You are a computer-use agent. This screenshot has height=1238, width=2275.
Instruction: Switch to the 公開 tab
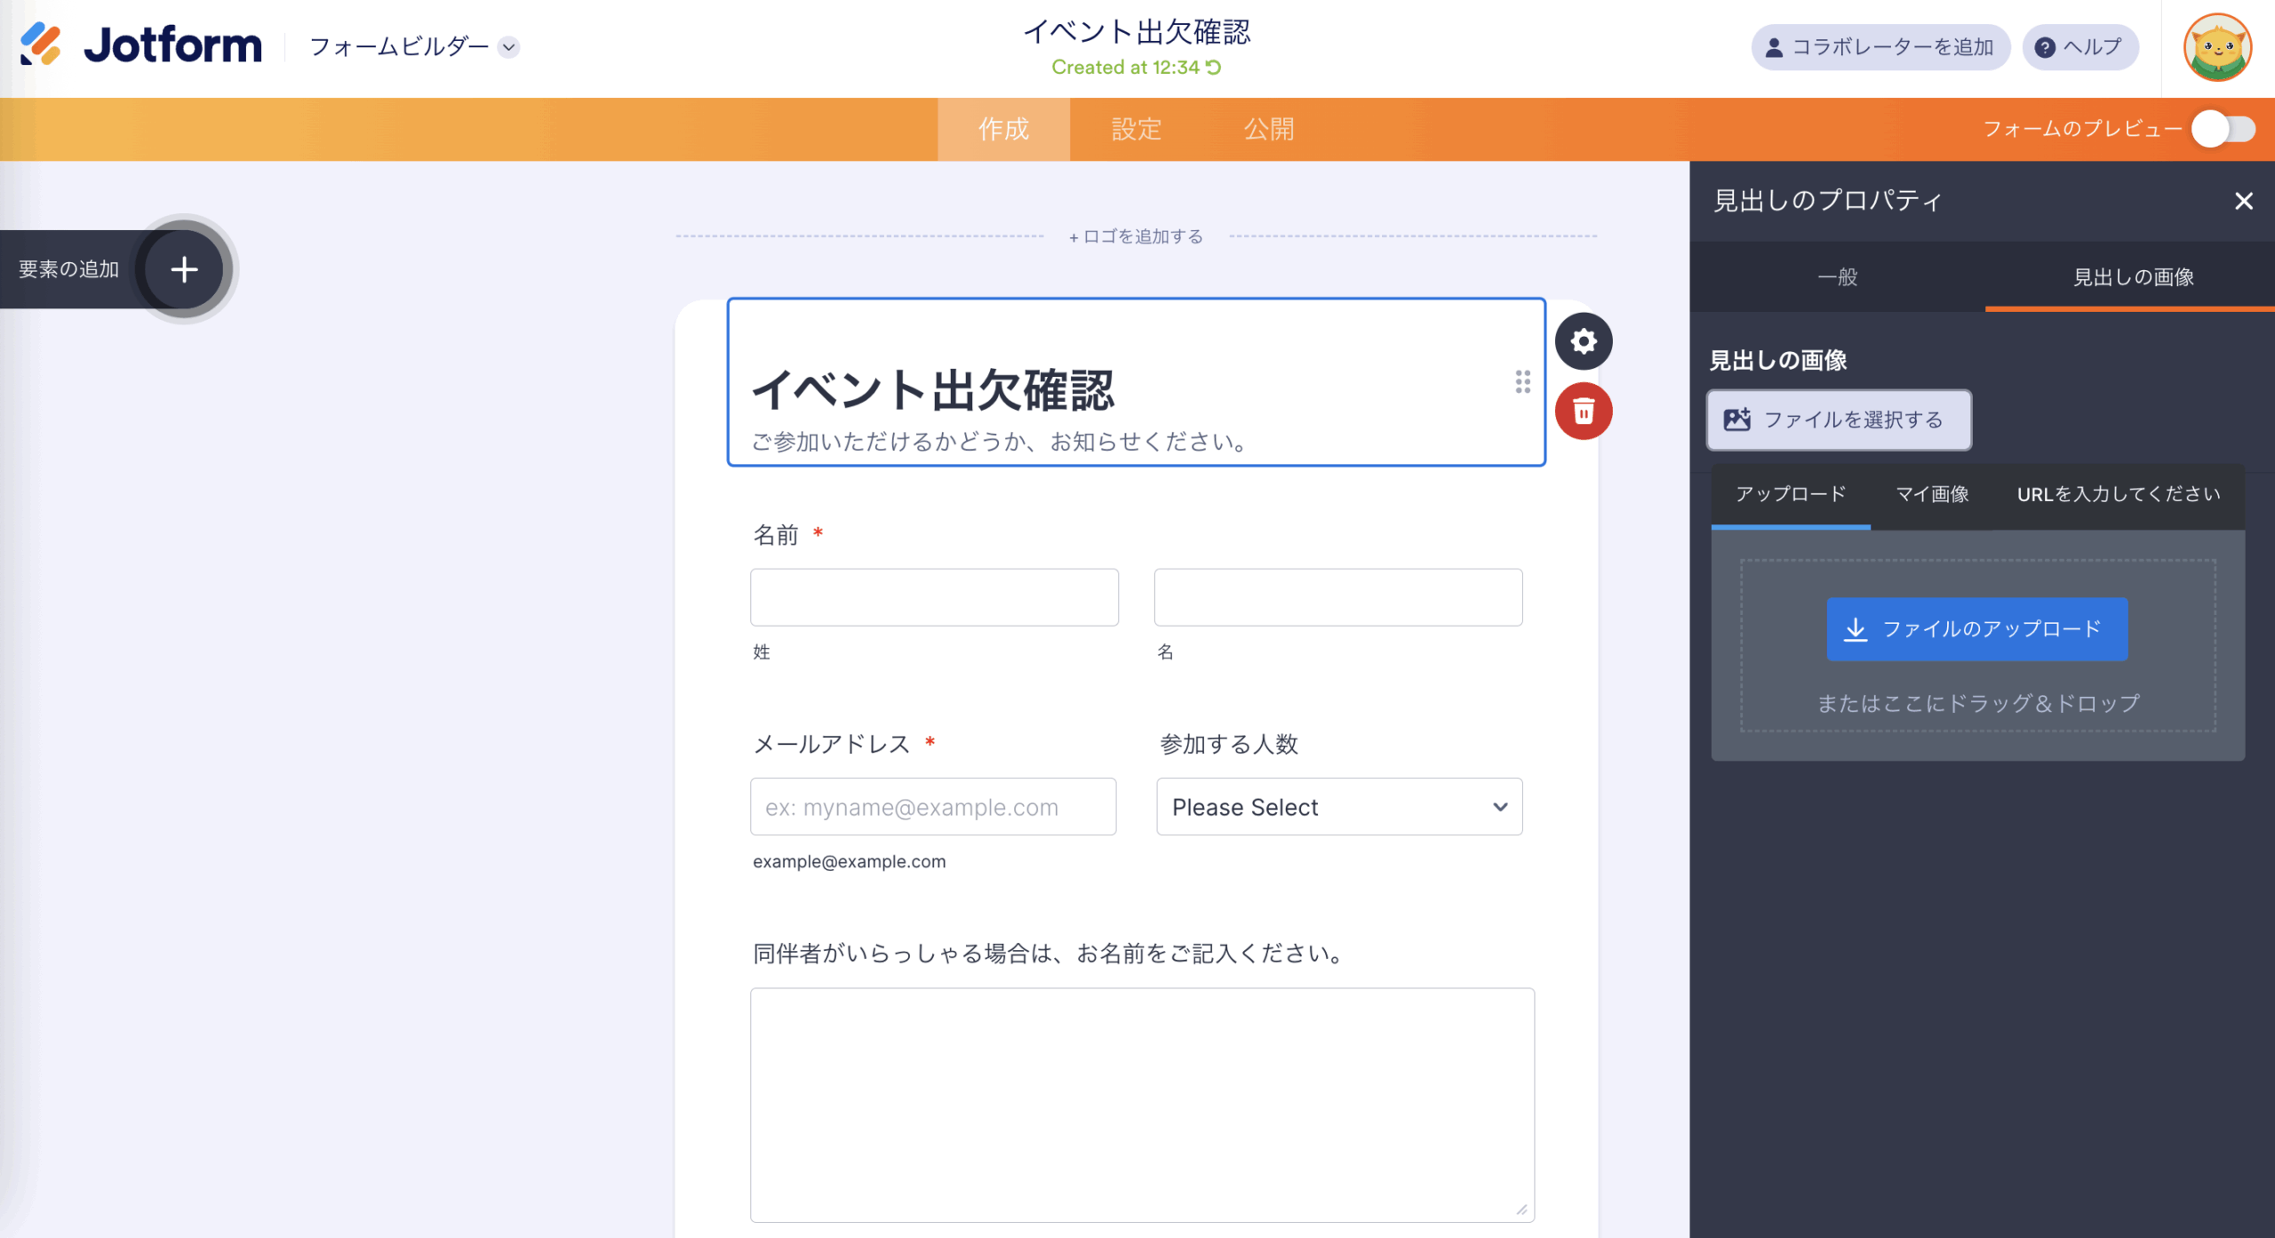(x=1268, y=130)
